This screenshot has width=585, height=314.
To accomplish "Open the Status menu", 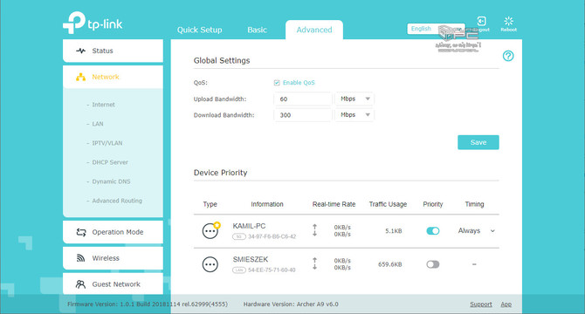I will pos(113,51).
